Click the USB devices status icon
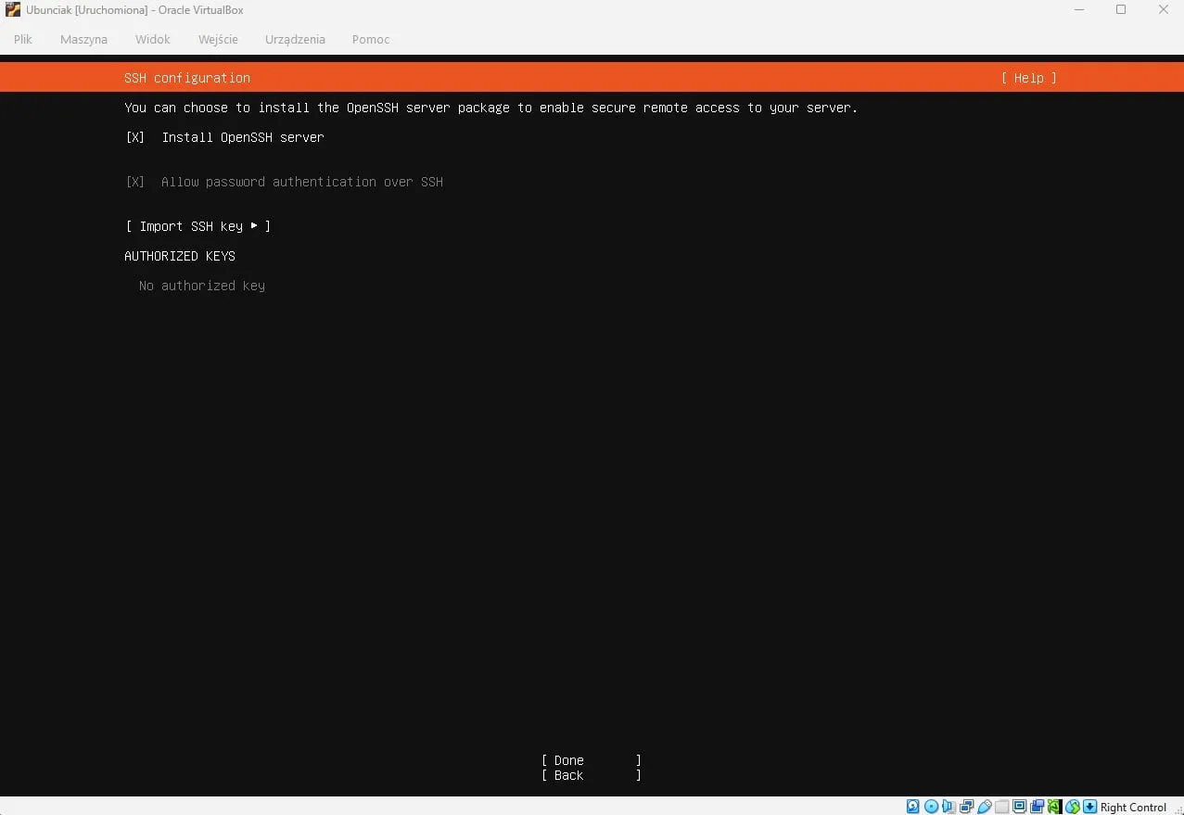The image size is (1184, 815). tap(984, 807)
